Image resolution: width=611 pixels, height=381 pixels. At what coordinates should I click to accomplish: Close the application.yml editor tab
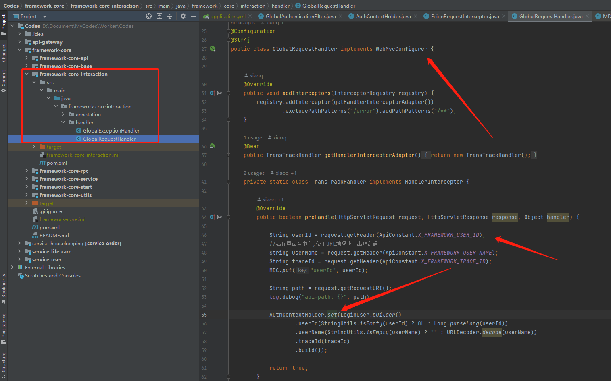pos(250,16)
